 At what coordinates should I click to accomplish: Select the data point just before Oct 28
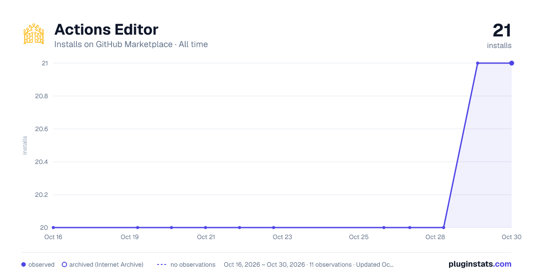coord(410,228)
